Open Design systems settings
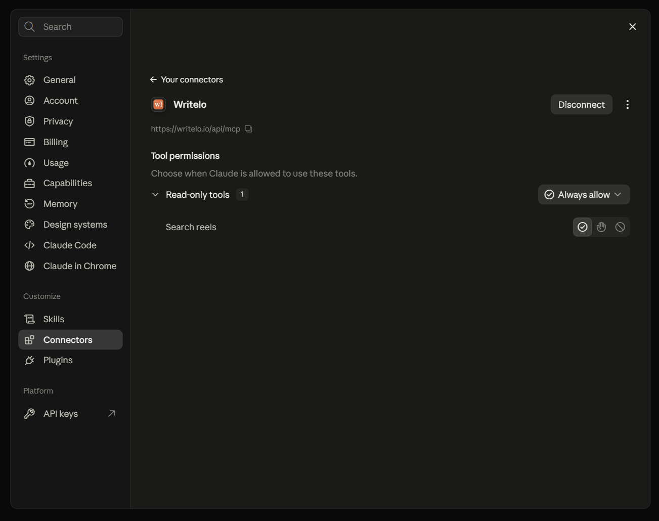 (70, 225)
